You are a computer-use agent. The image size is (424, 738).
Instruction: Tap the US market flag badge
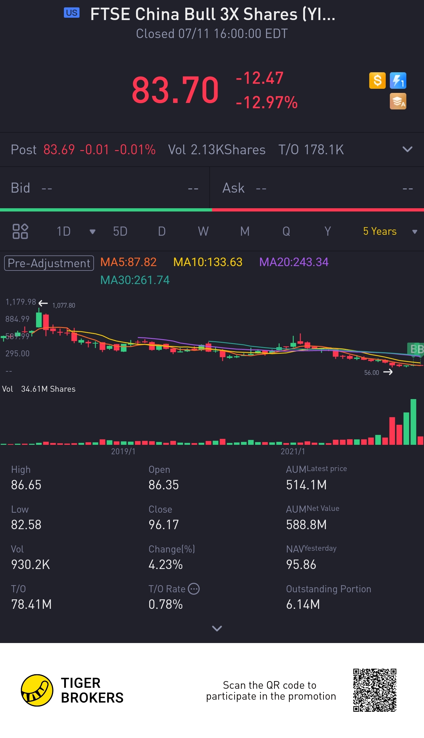click(x=72, y=13)
